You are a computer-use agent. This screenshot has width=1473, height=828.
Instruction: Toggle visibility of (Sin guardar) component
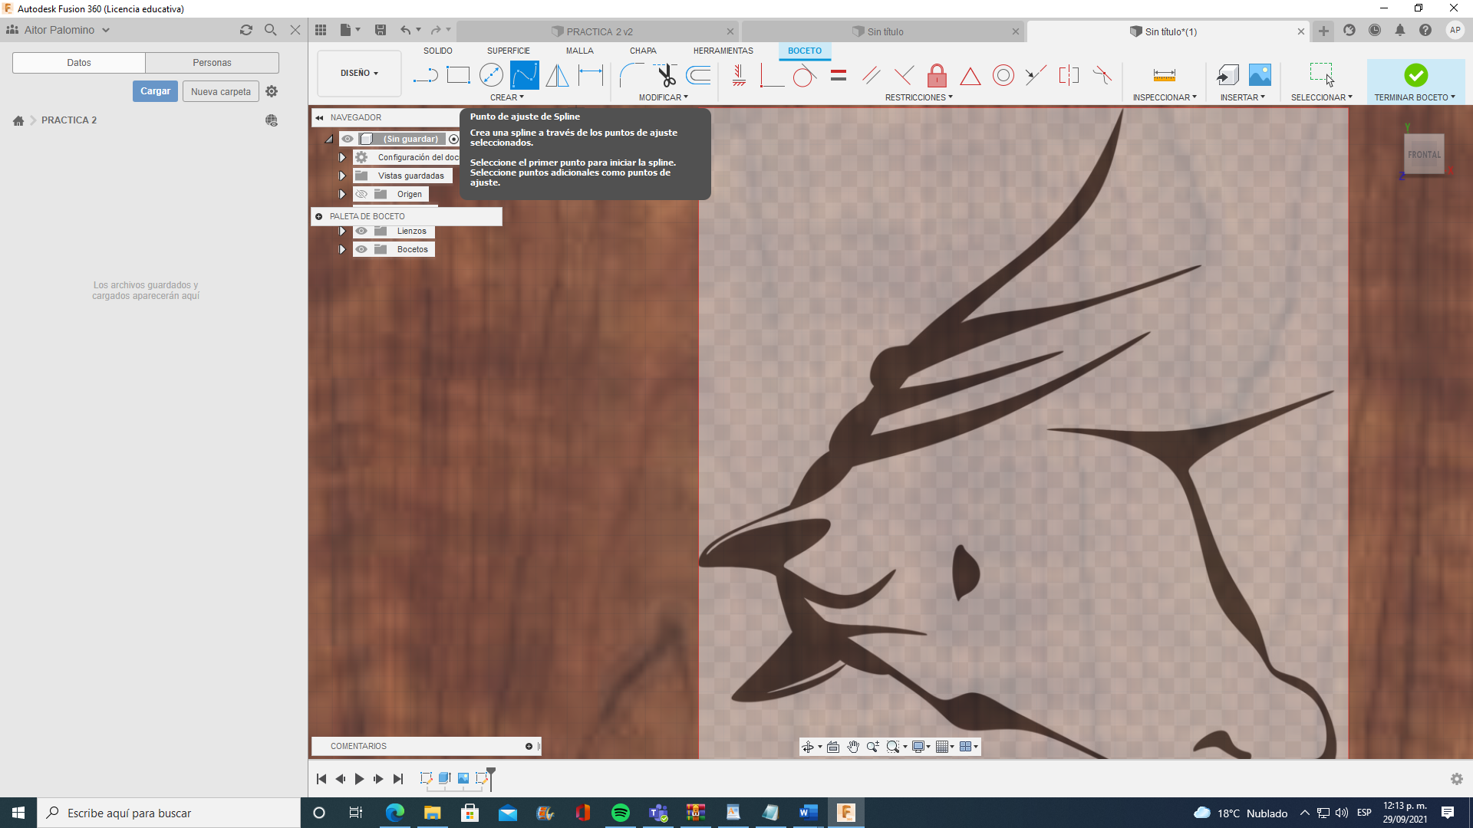click(x=348, y=139)
